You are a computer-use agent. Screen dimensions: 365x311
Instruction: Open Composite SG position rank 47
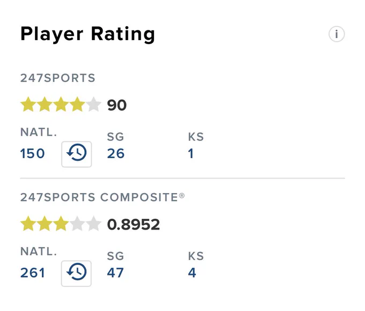point(115,273)
